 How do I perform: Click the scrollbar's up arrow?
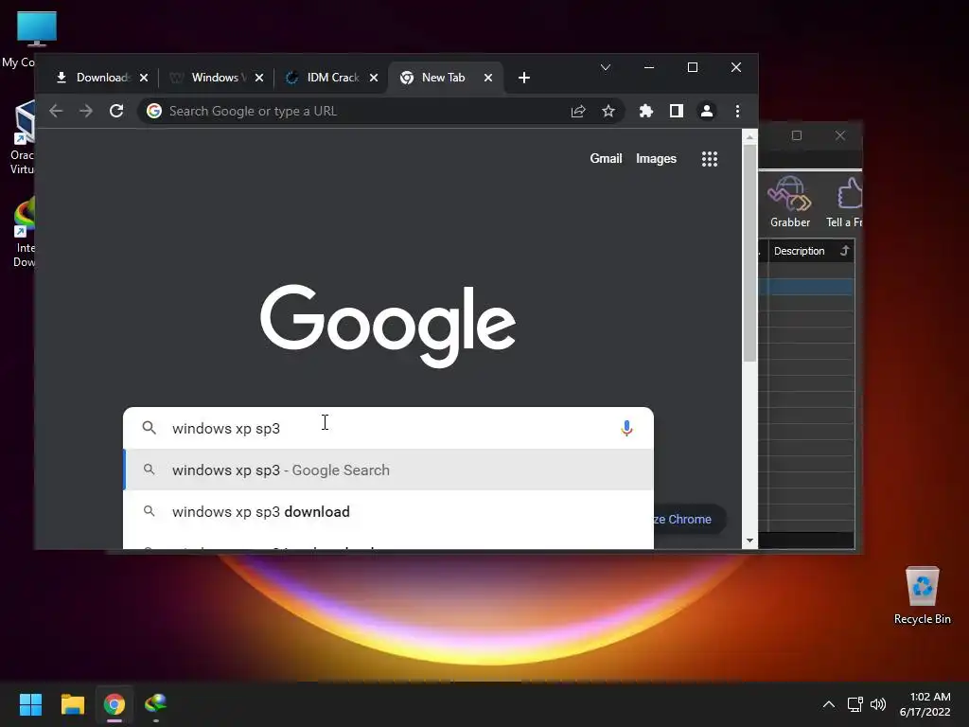click(x=749, y=137)
